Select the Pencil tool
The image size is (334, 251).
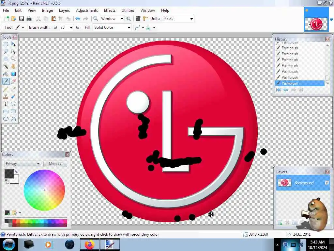pyautogui.click(x=6, y=89)
